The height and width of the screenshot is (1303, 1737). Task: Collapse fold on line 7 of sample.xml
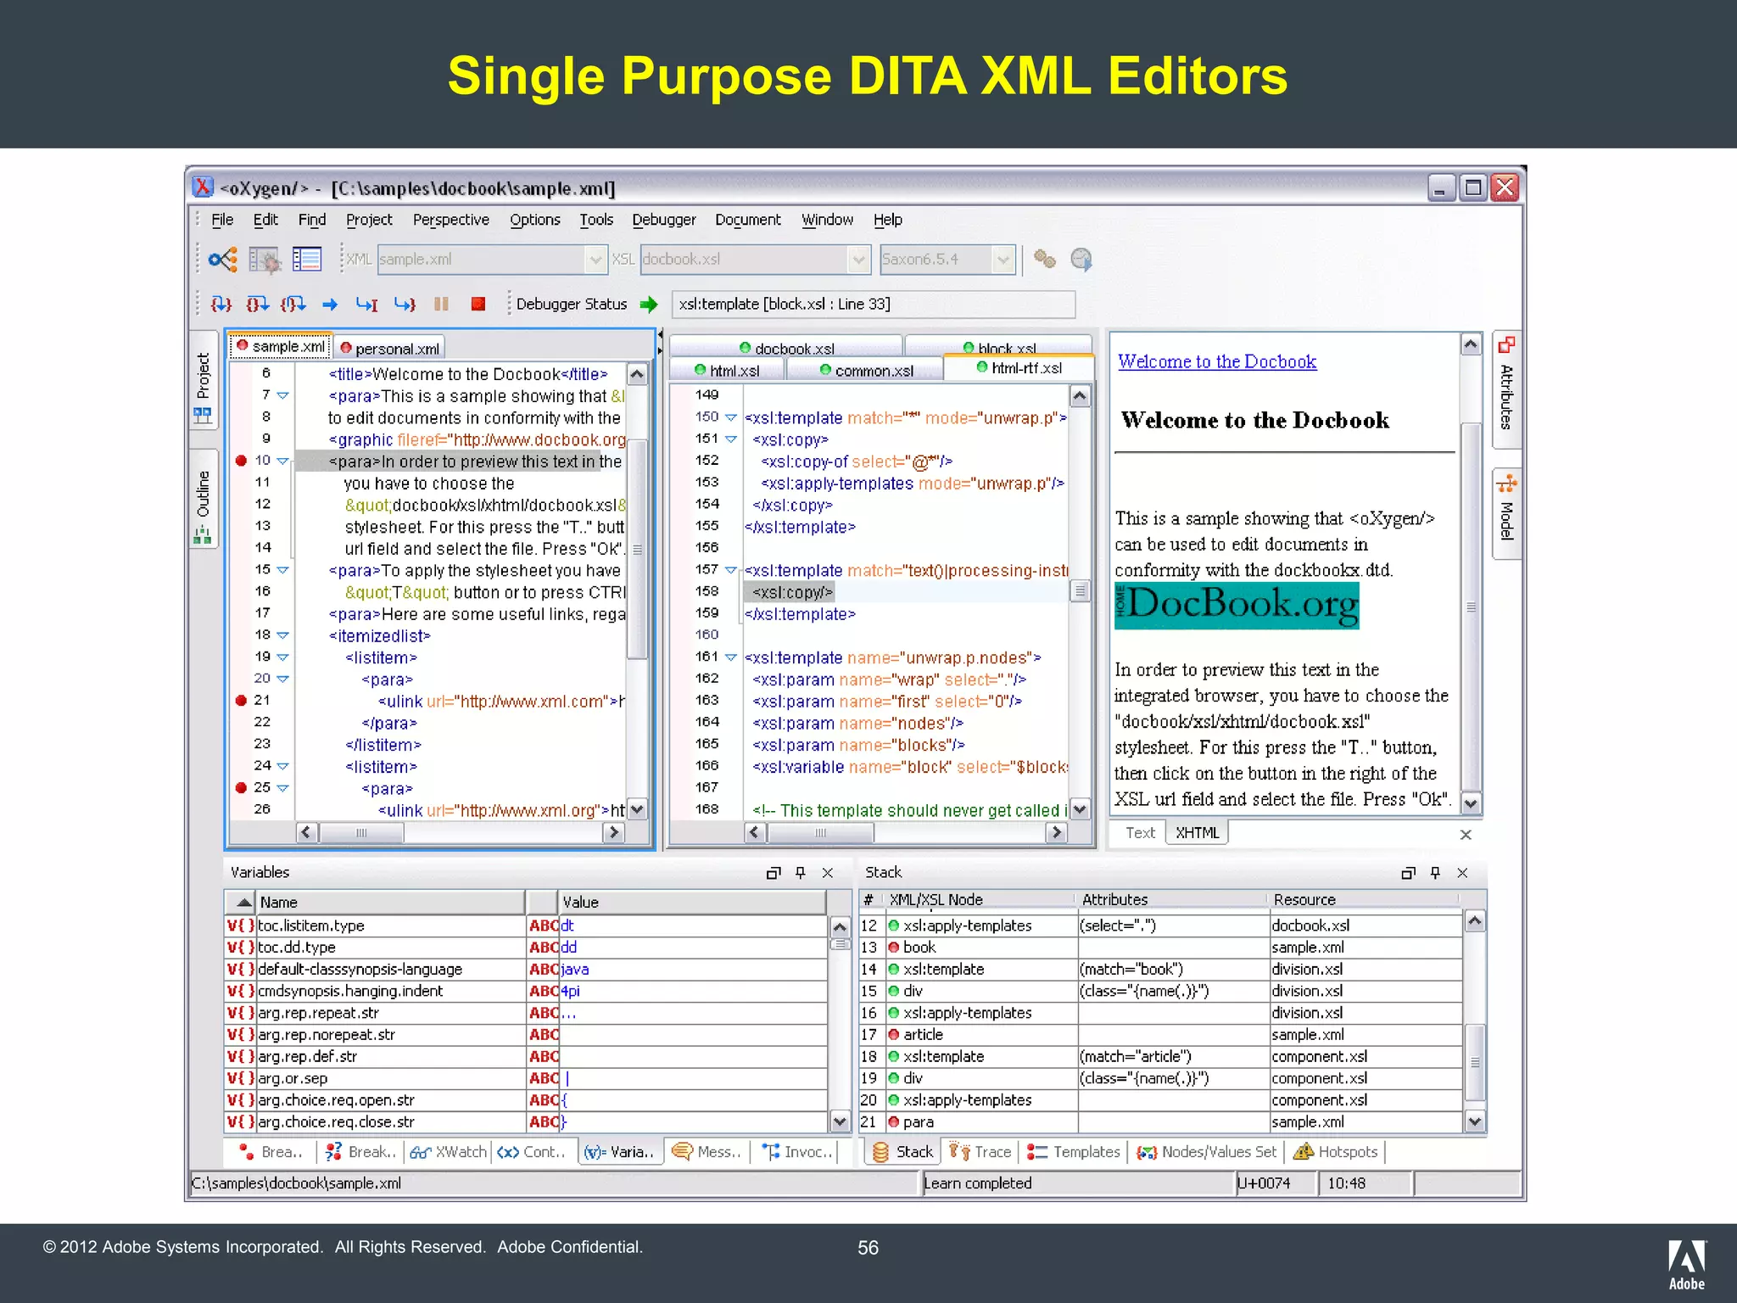coord(282,395)
